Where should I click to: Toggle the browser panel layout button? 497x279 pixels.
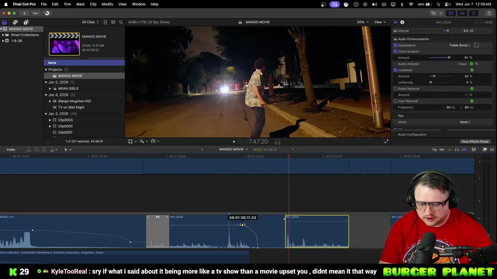tap(451, 13)
